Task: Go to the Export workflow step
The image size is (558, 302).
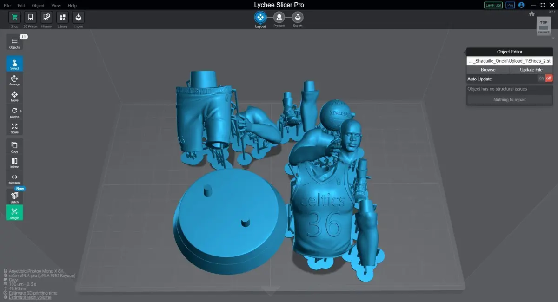Action: 298,17
